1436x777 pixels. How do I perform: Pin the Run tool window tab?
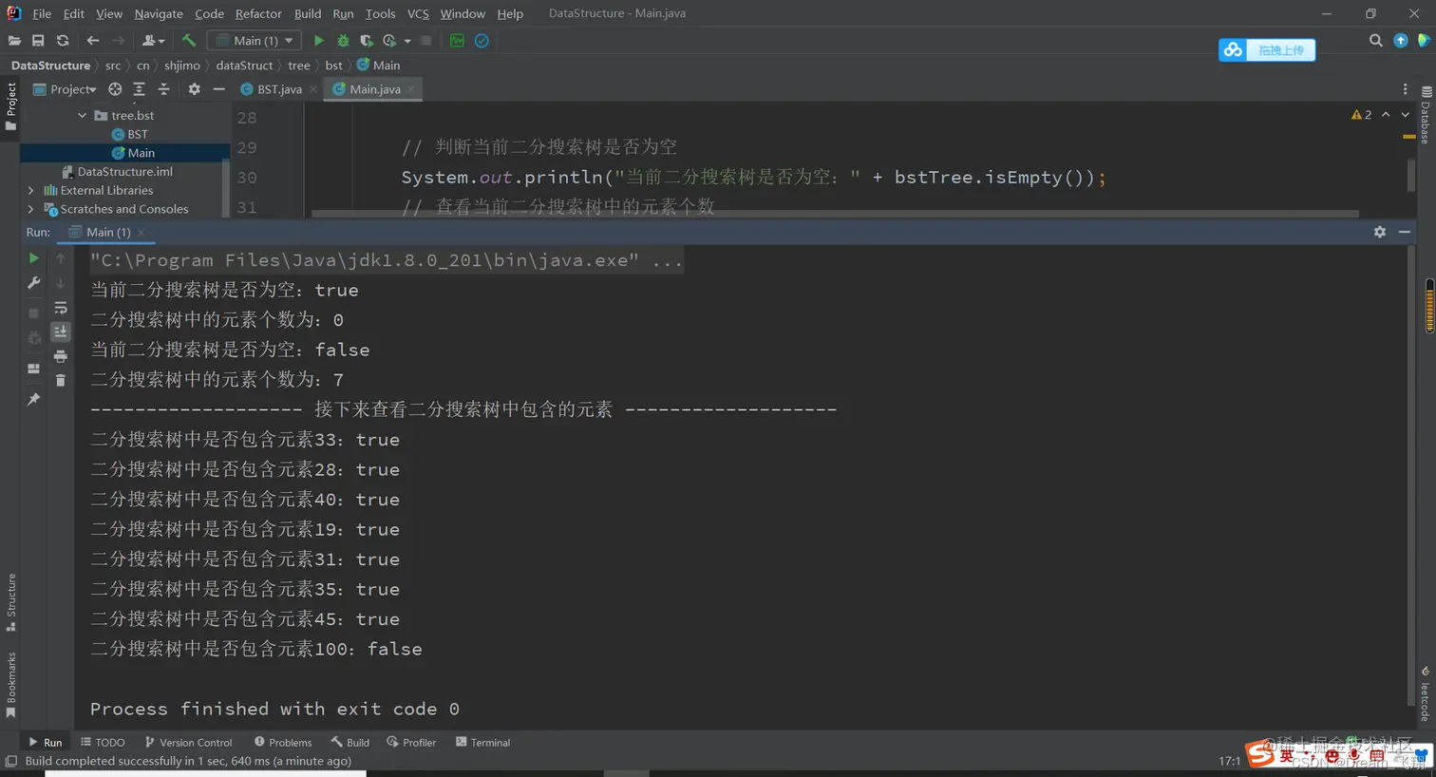(34, 397)
